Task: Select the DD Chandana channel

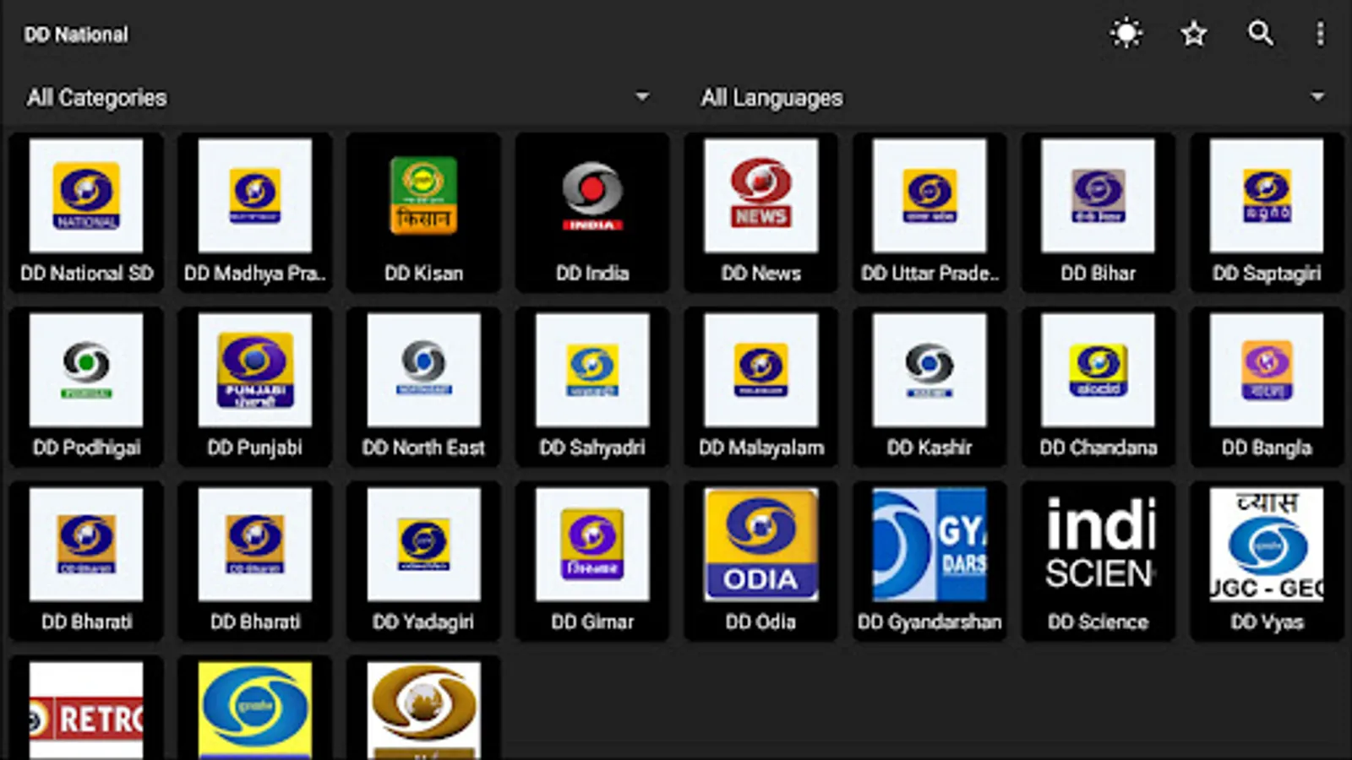Action: click(x=1098, y=387)
